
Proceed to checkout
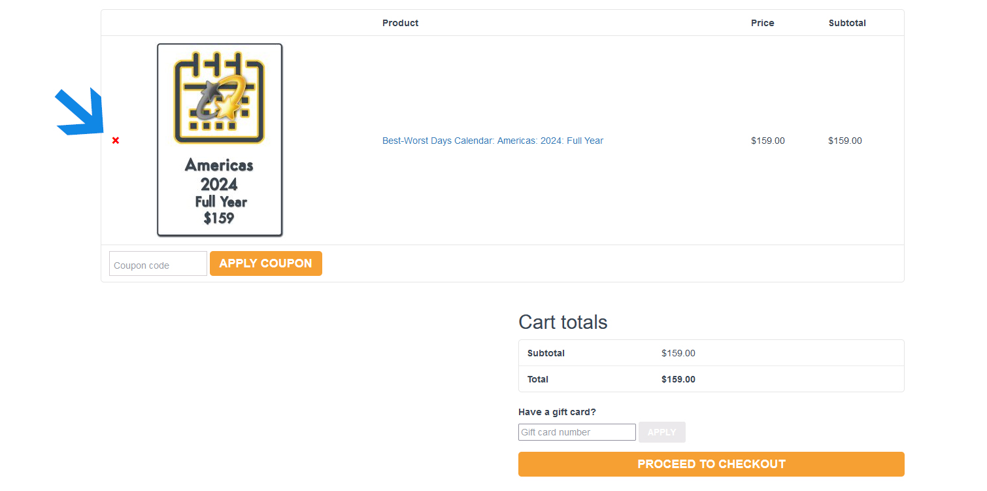click(x=711, y=464)
